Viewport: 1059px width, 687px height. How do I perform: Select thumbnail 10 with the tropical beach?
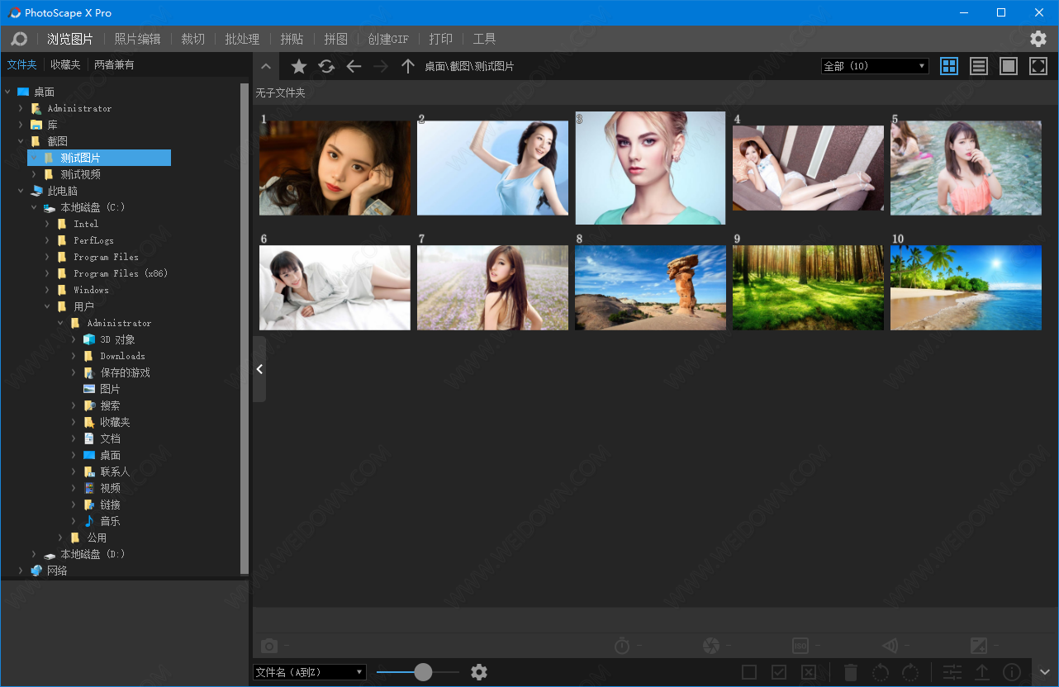pyautogui.click(x=966, y=287)
